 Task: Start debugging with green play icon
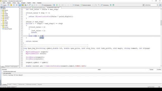(57, 5)
